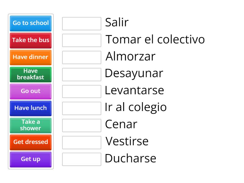
Task: Select the answer box next to 'Almorzar'
Action: click(x=81, y=57)
